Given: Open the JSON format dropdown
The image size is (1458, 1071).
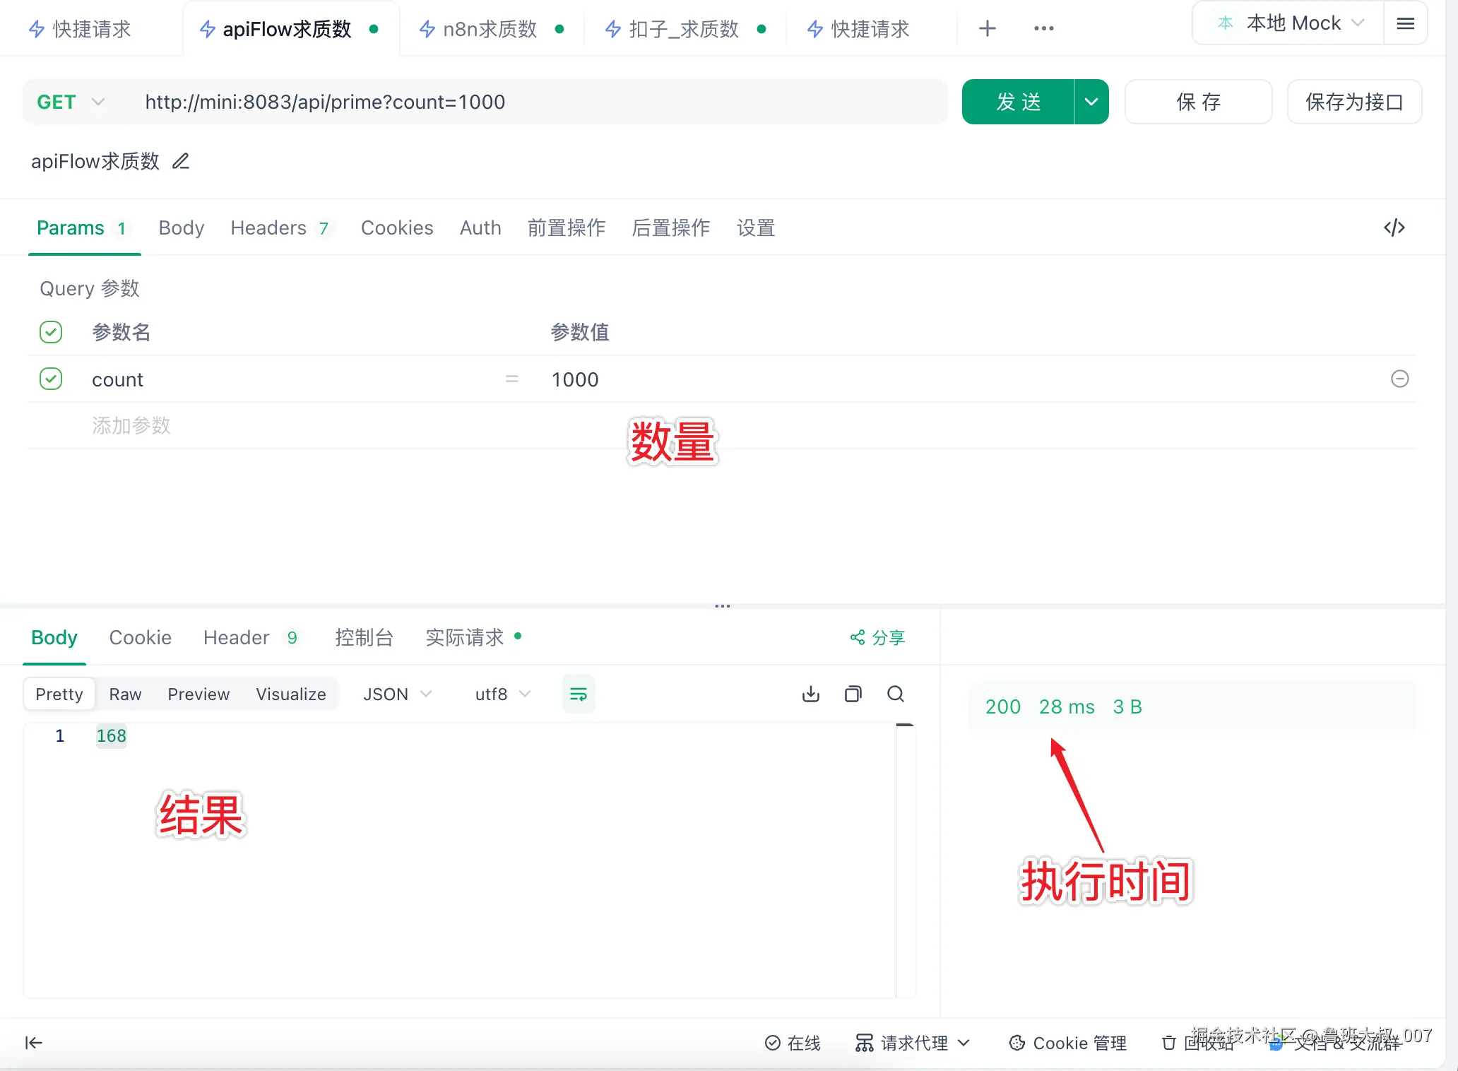Looking at the screenshot, I should pyautogui.click(x=397, y=694).
